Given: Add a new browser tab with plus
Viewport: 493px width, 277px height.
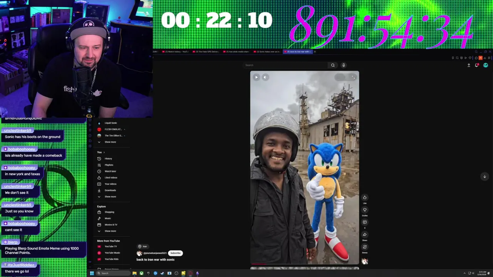Looking at the screenshot, I should [315, 52].
